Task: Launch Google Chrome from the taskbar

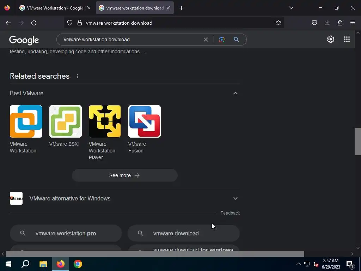Action: click(78, 264)
